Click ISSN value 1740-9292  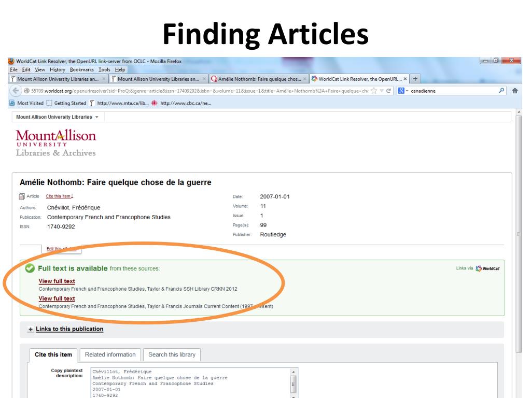61,226
